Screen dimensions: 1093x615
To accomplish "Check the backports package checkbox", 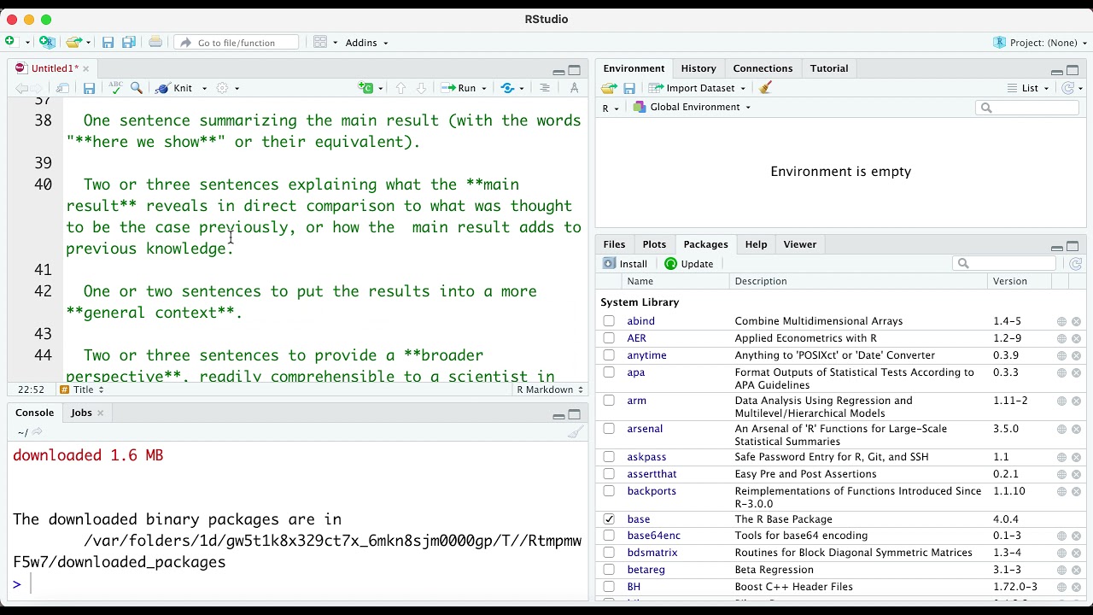I will coord(609,491).
